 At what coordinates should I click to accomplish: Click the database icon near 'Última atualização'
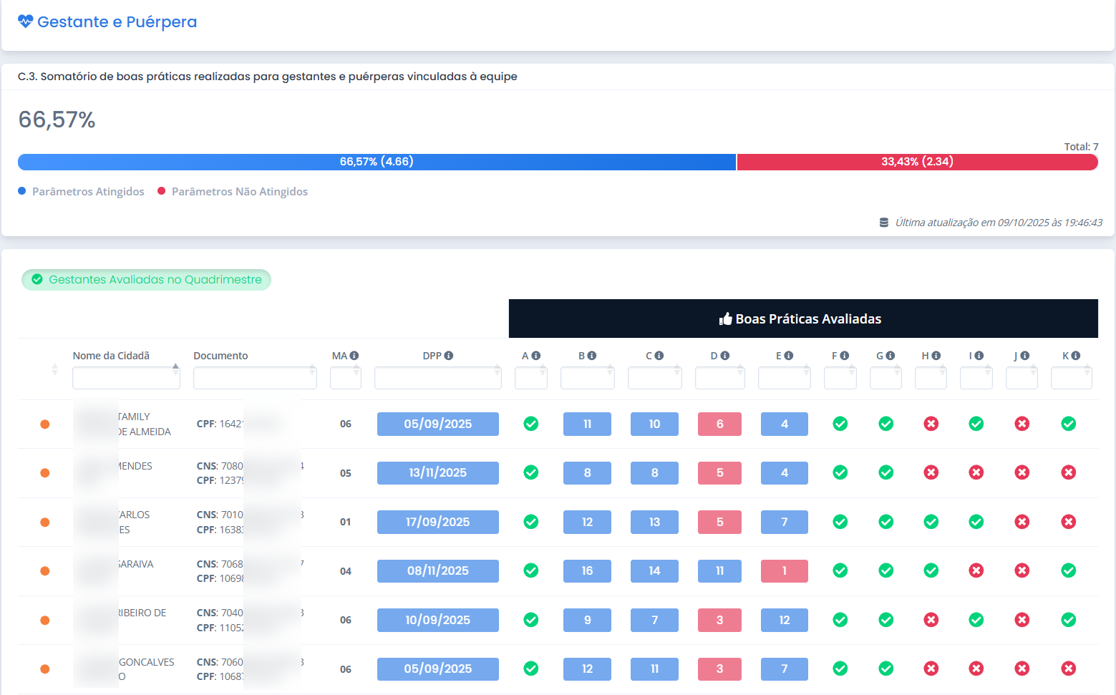coord(883,222)
